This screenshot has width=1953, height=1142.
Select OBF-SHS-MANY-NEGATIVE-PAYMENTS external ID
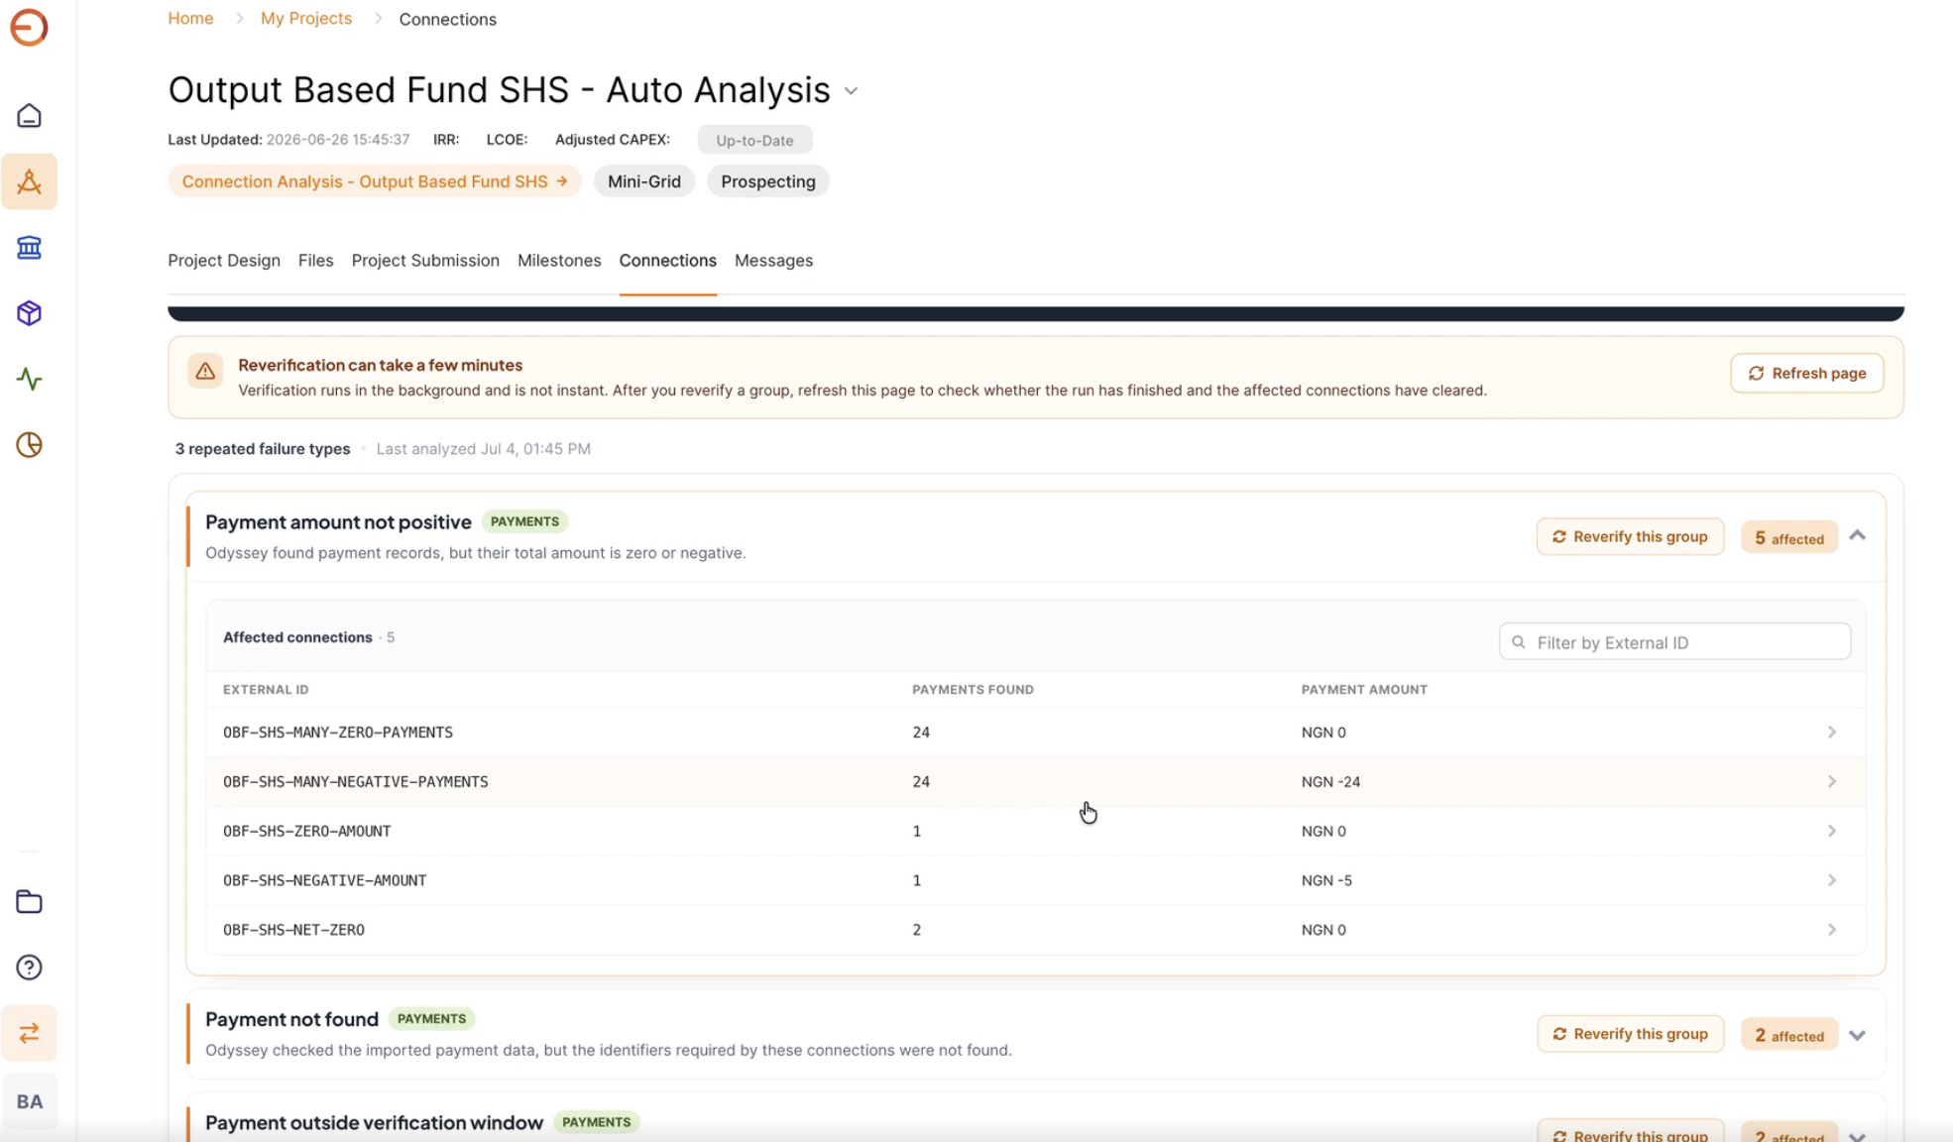(356, 782)
